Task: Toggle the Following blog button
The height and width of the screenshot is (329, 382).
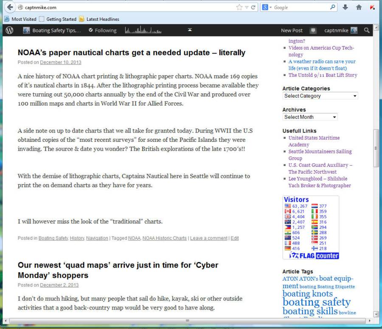Action: tap(102, 30)
